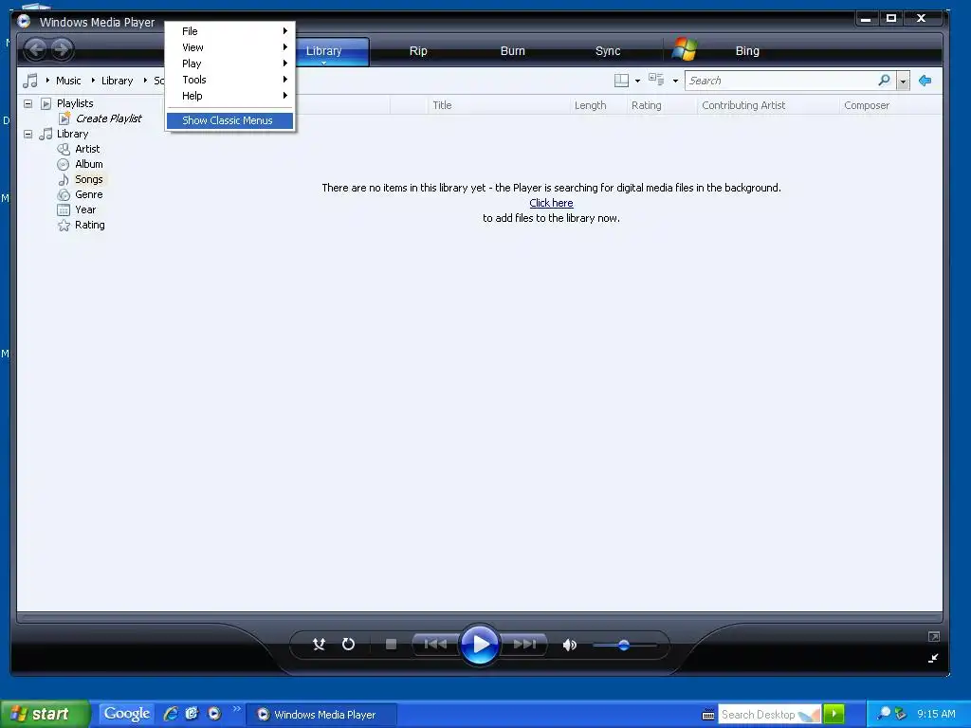Open the Bing tab
Image resolution: width=971 pixels, height=728 pixels.
tap(747, 51)
